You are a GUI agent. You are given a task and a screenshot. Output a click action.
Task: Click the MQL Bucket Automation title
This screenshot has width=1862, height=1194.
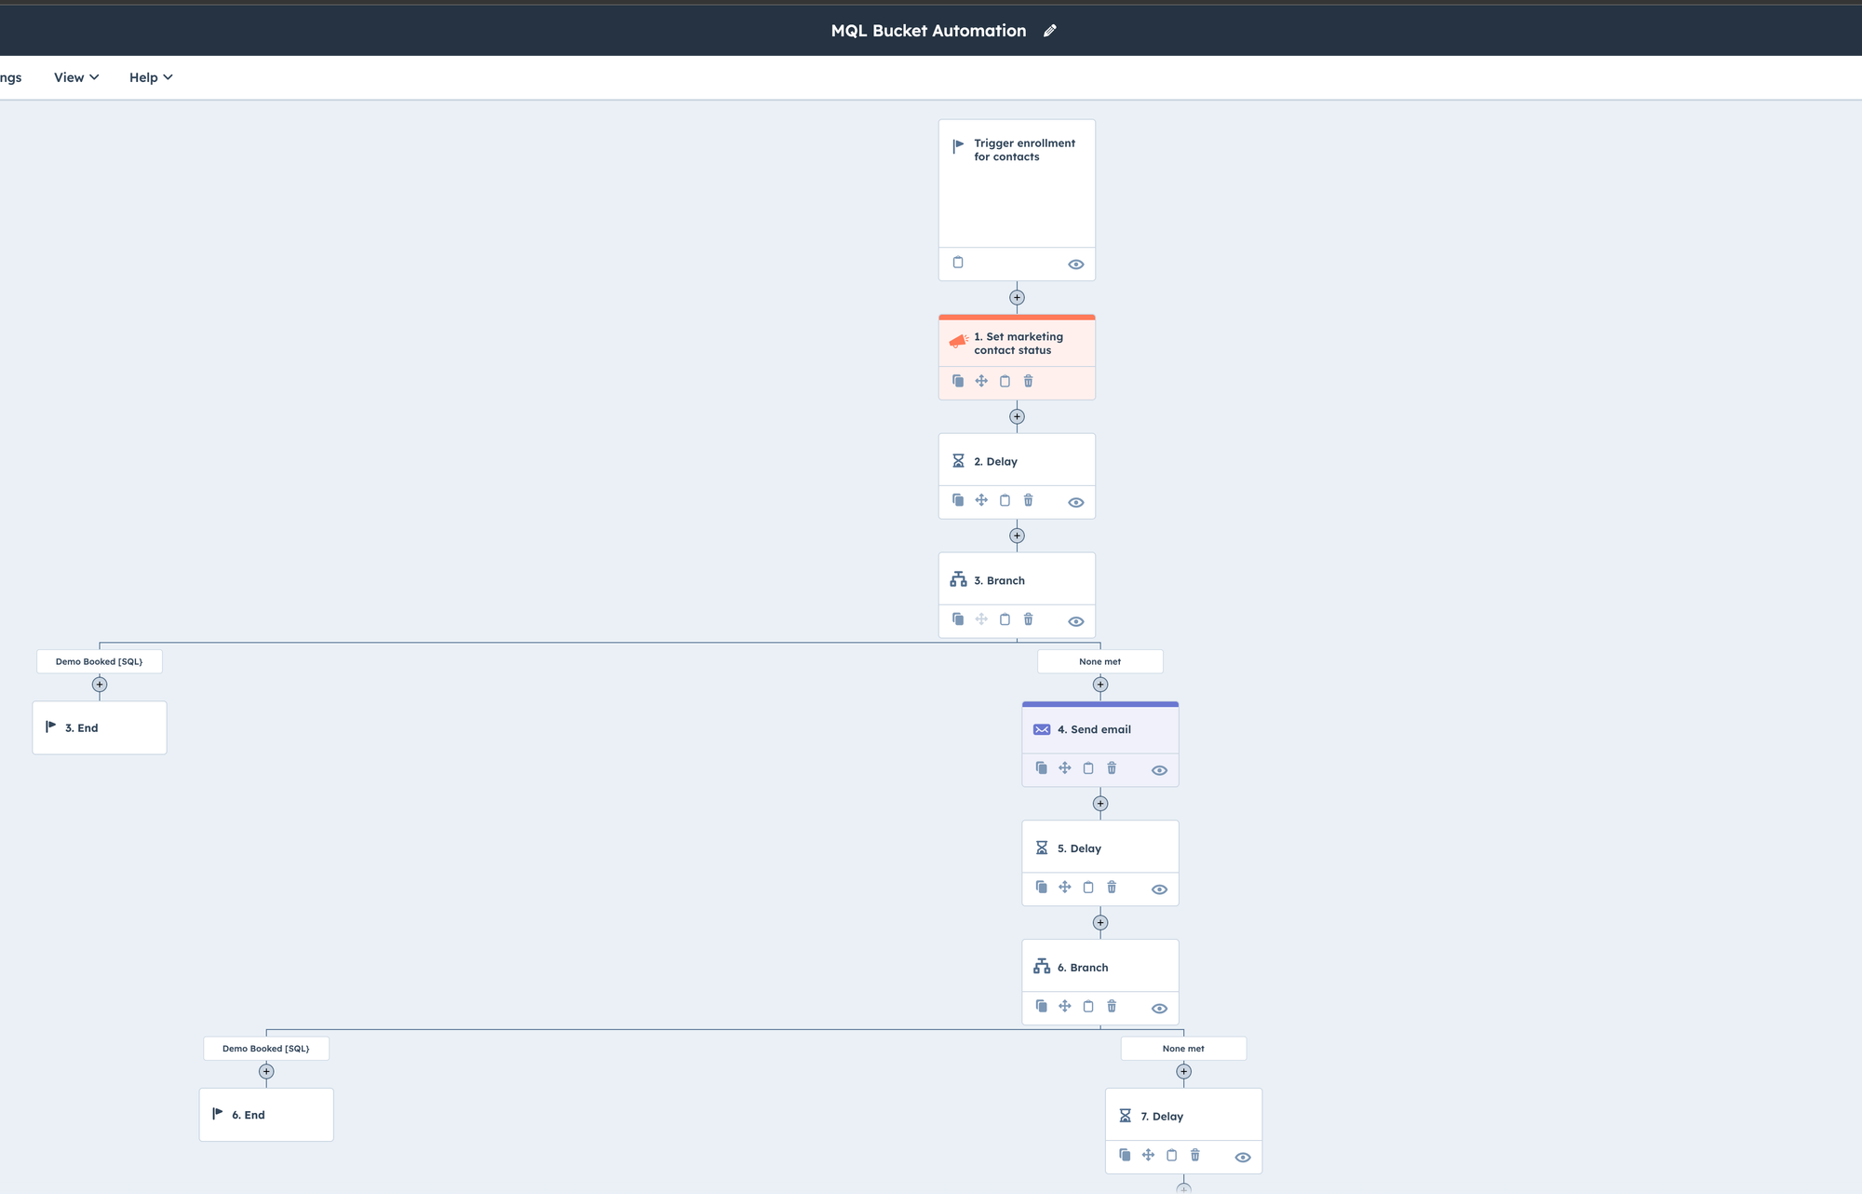point(928,31)
